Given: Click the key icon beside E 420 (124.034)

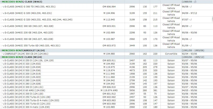Looking at the screenshot, I should pyautogui.click(x=3, y=67).
